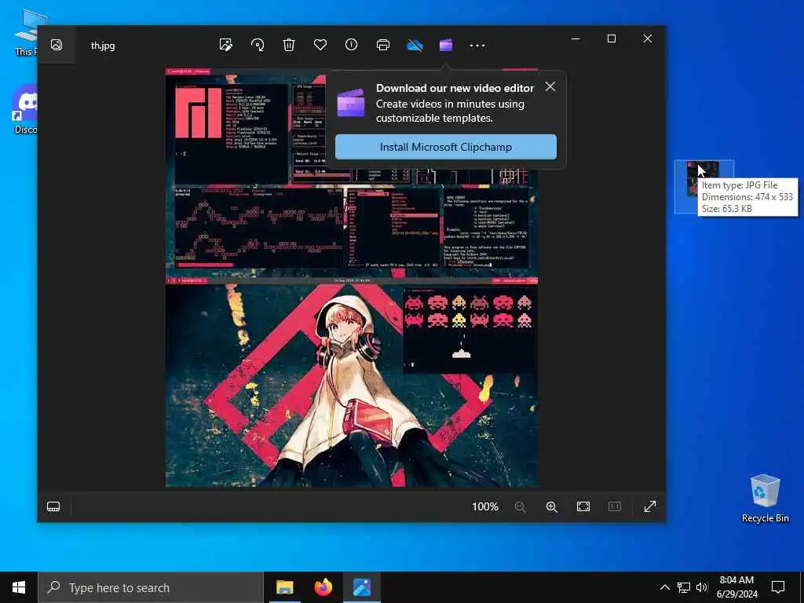Open the file info panel

coord(351,45)
